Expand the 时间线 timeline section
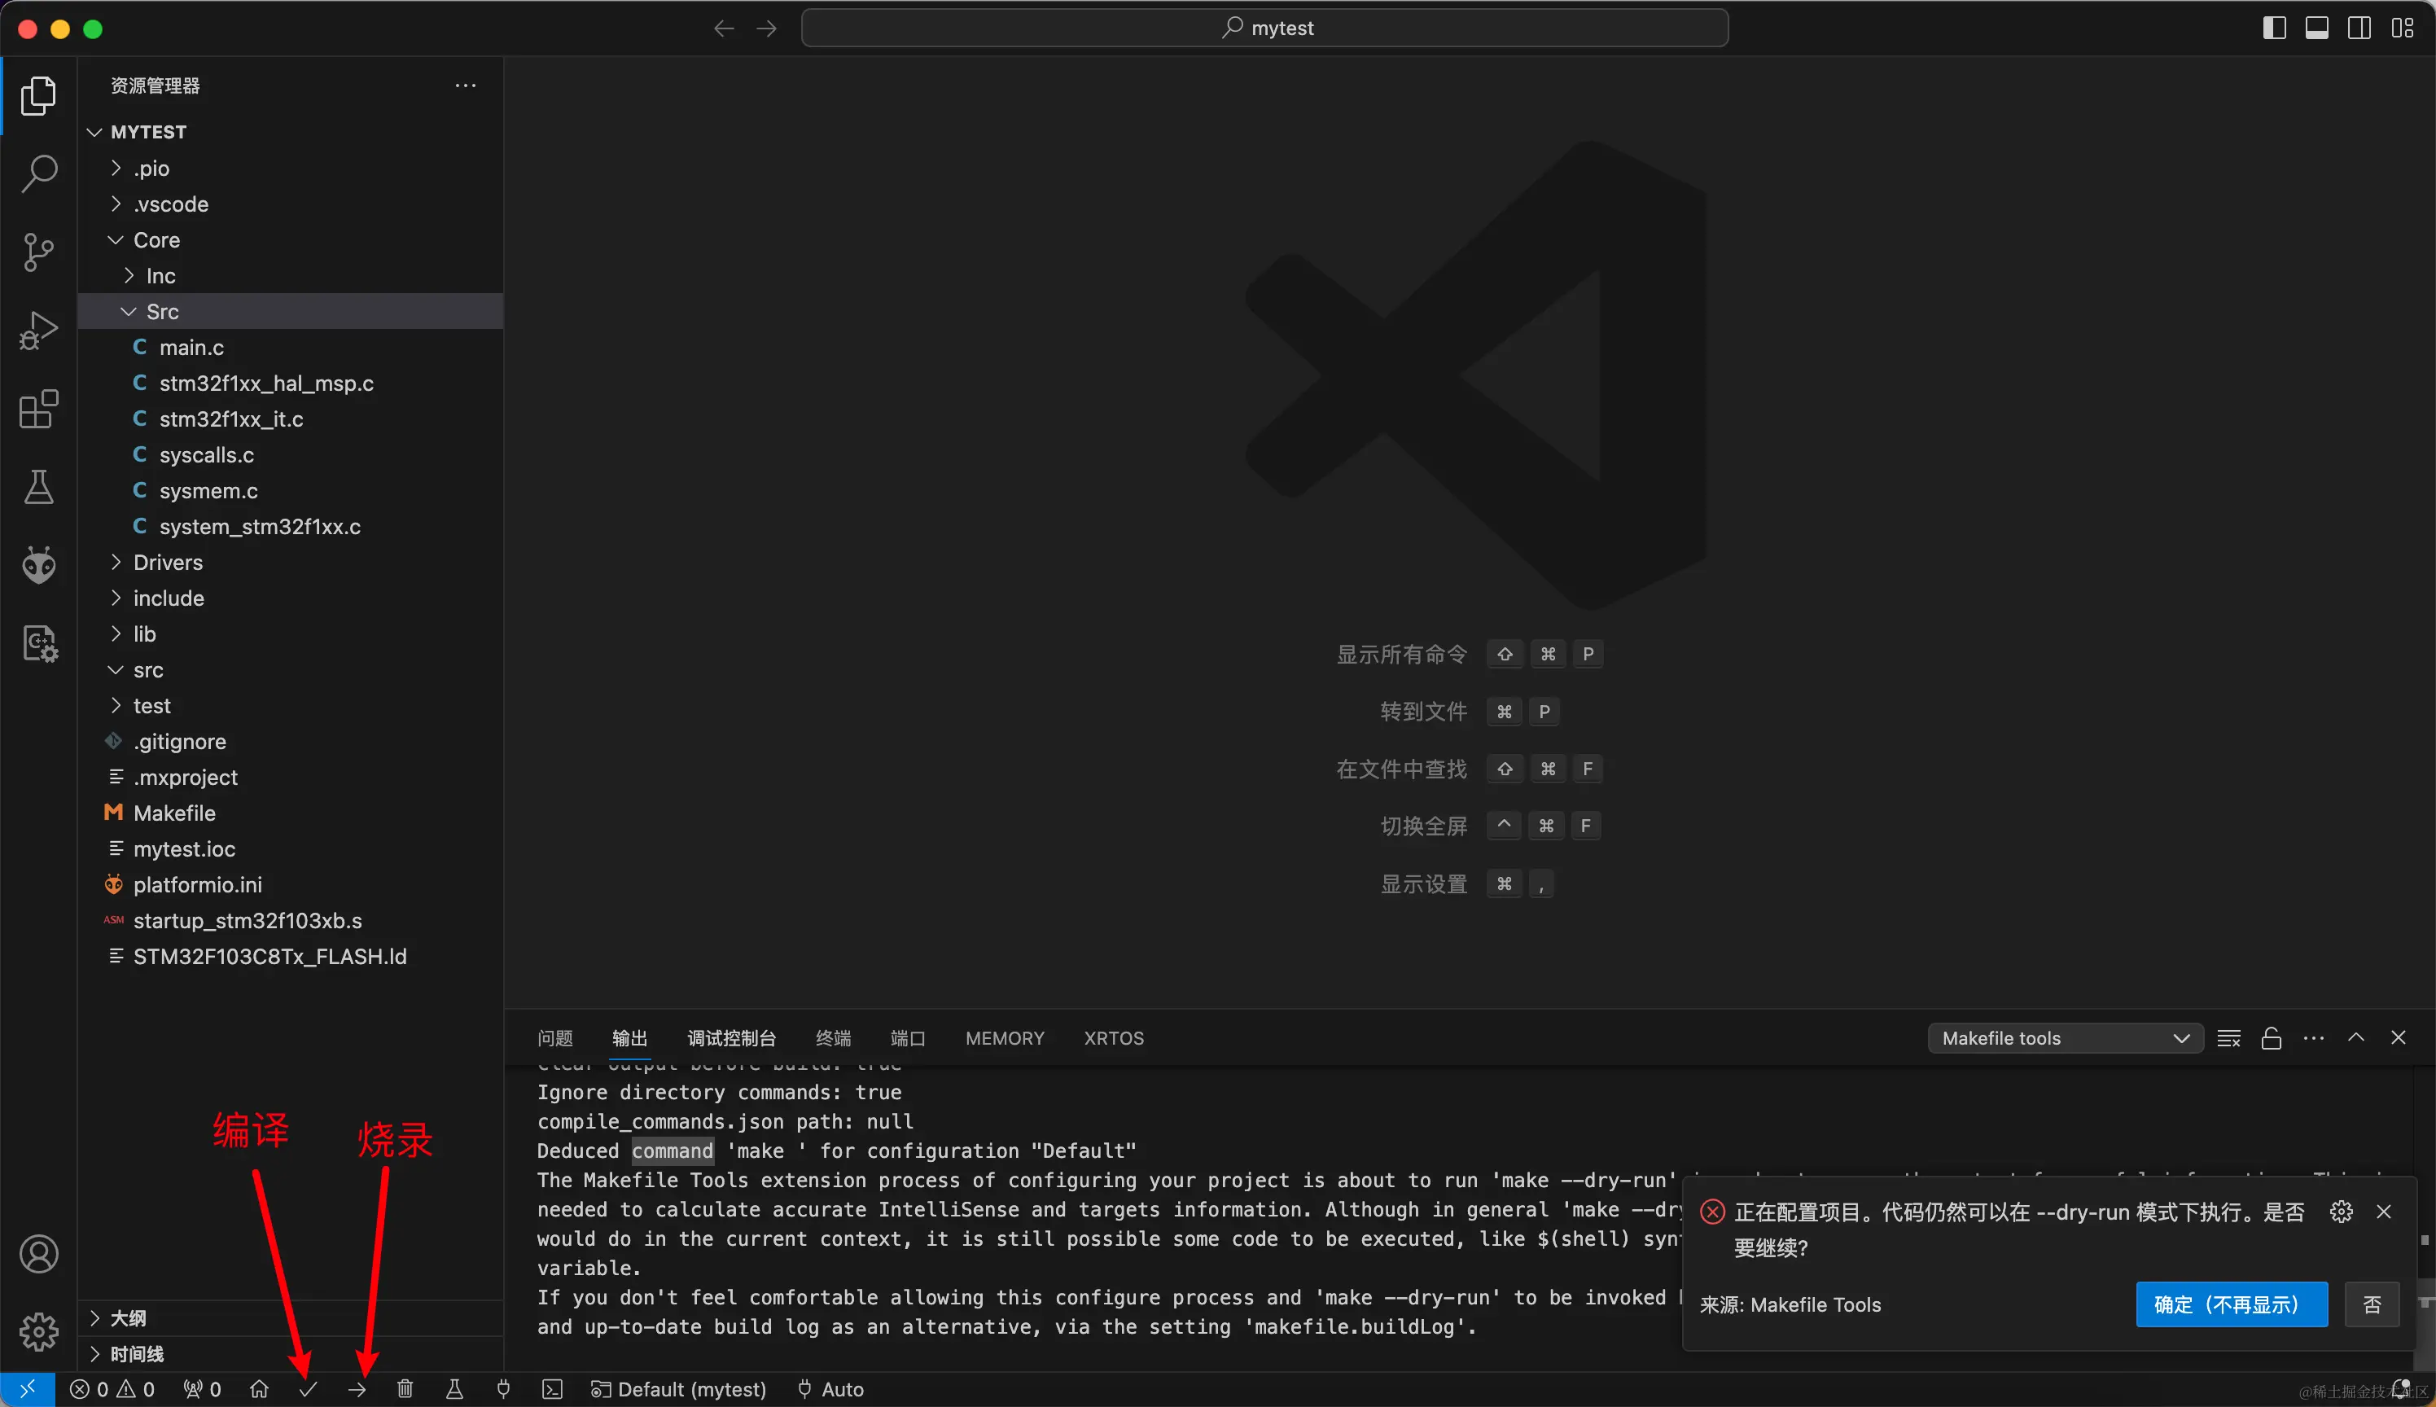Screen dimensions: 2436x1407 coord(290,1354)
